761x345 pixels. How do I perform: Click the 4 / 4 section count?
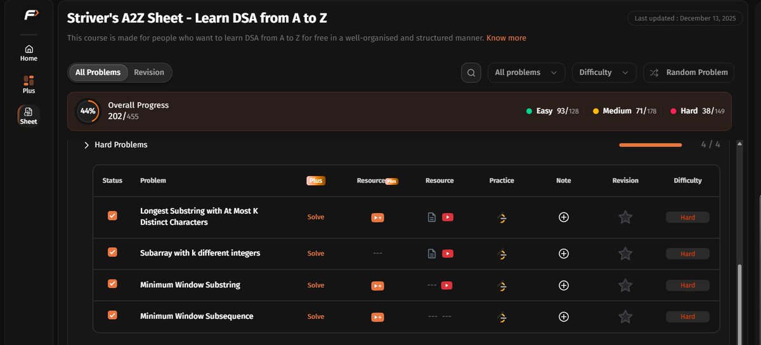click(x=710, y=145)
